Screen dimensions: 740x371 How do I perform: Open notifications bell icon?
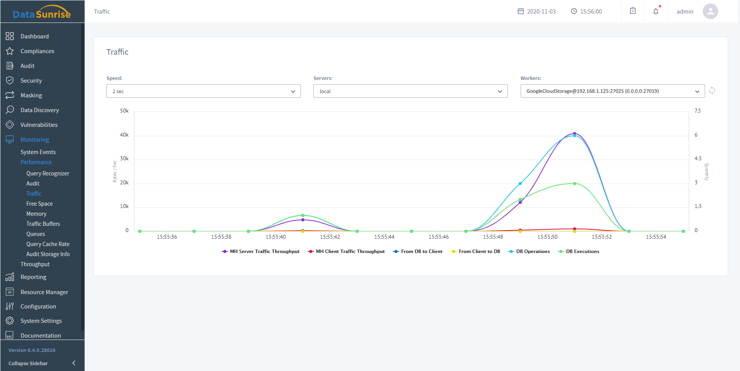click(x=656, y=11)
